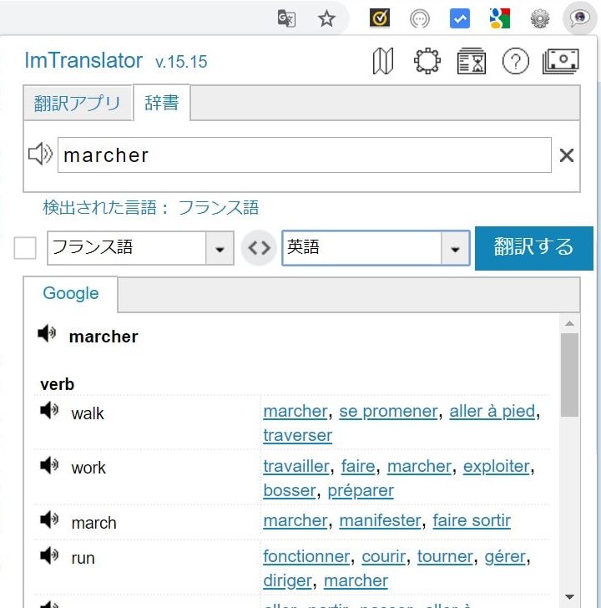Viewport: 601px width, 608px height.
Task: Open ImTranslator options gear icon
Action: point(427,61)
